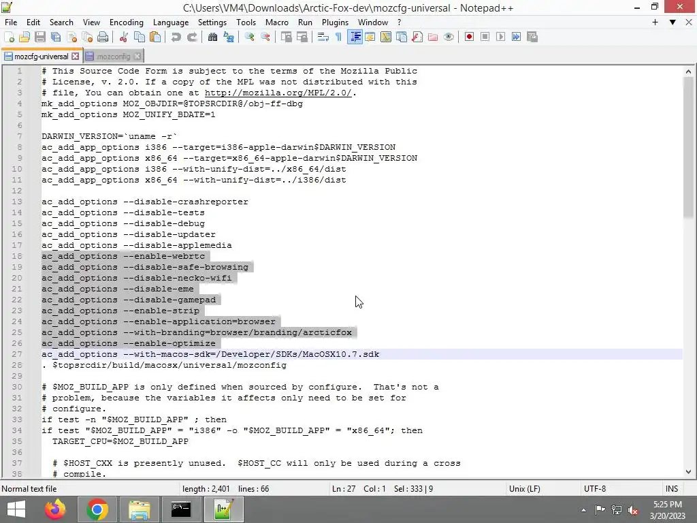Open Chrome from the taskbar
This screenshot has height=523, width=697.
(97, 509)
